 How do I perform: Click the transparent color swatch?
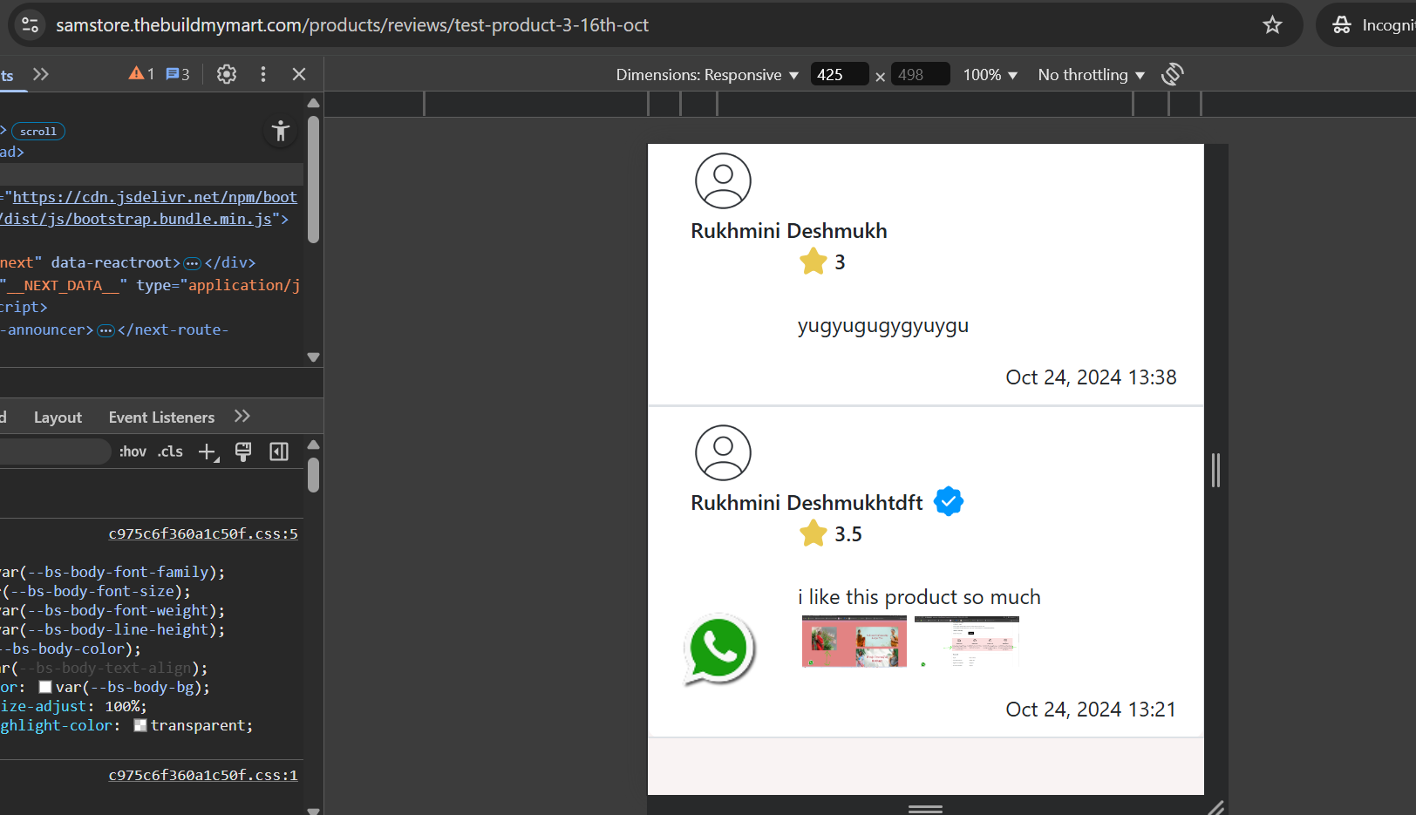pos(140,725)
